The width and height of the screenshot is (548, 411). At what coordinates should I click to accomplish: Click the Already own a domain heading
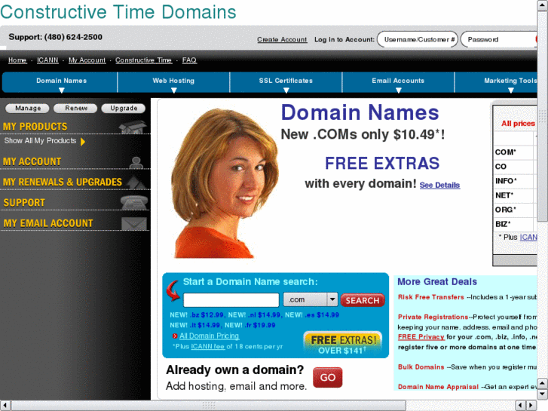click(235, 370)
